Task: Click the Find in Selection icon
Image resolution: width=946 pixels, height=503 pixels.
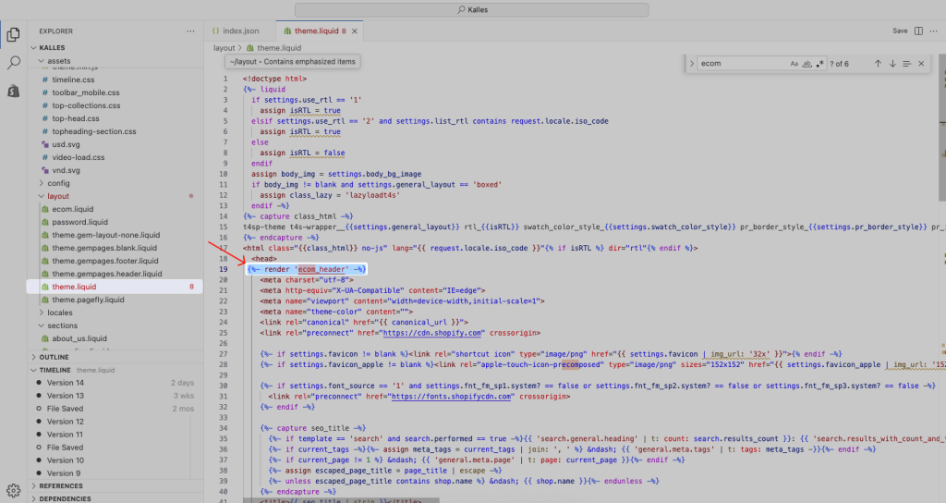Action: coord(907,64)
